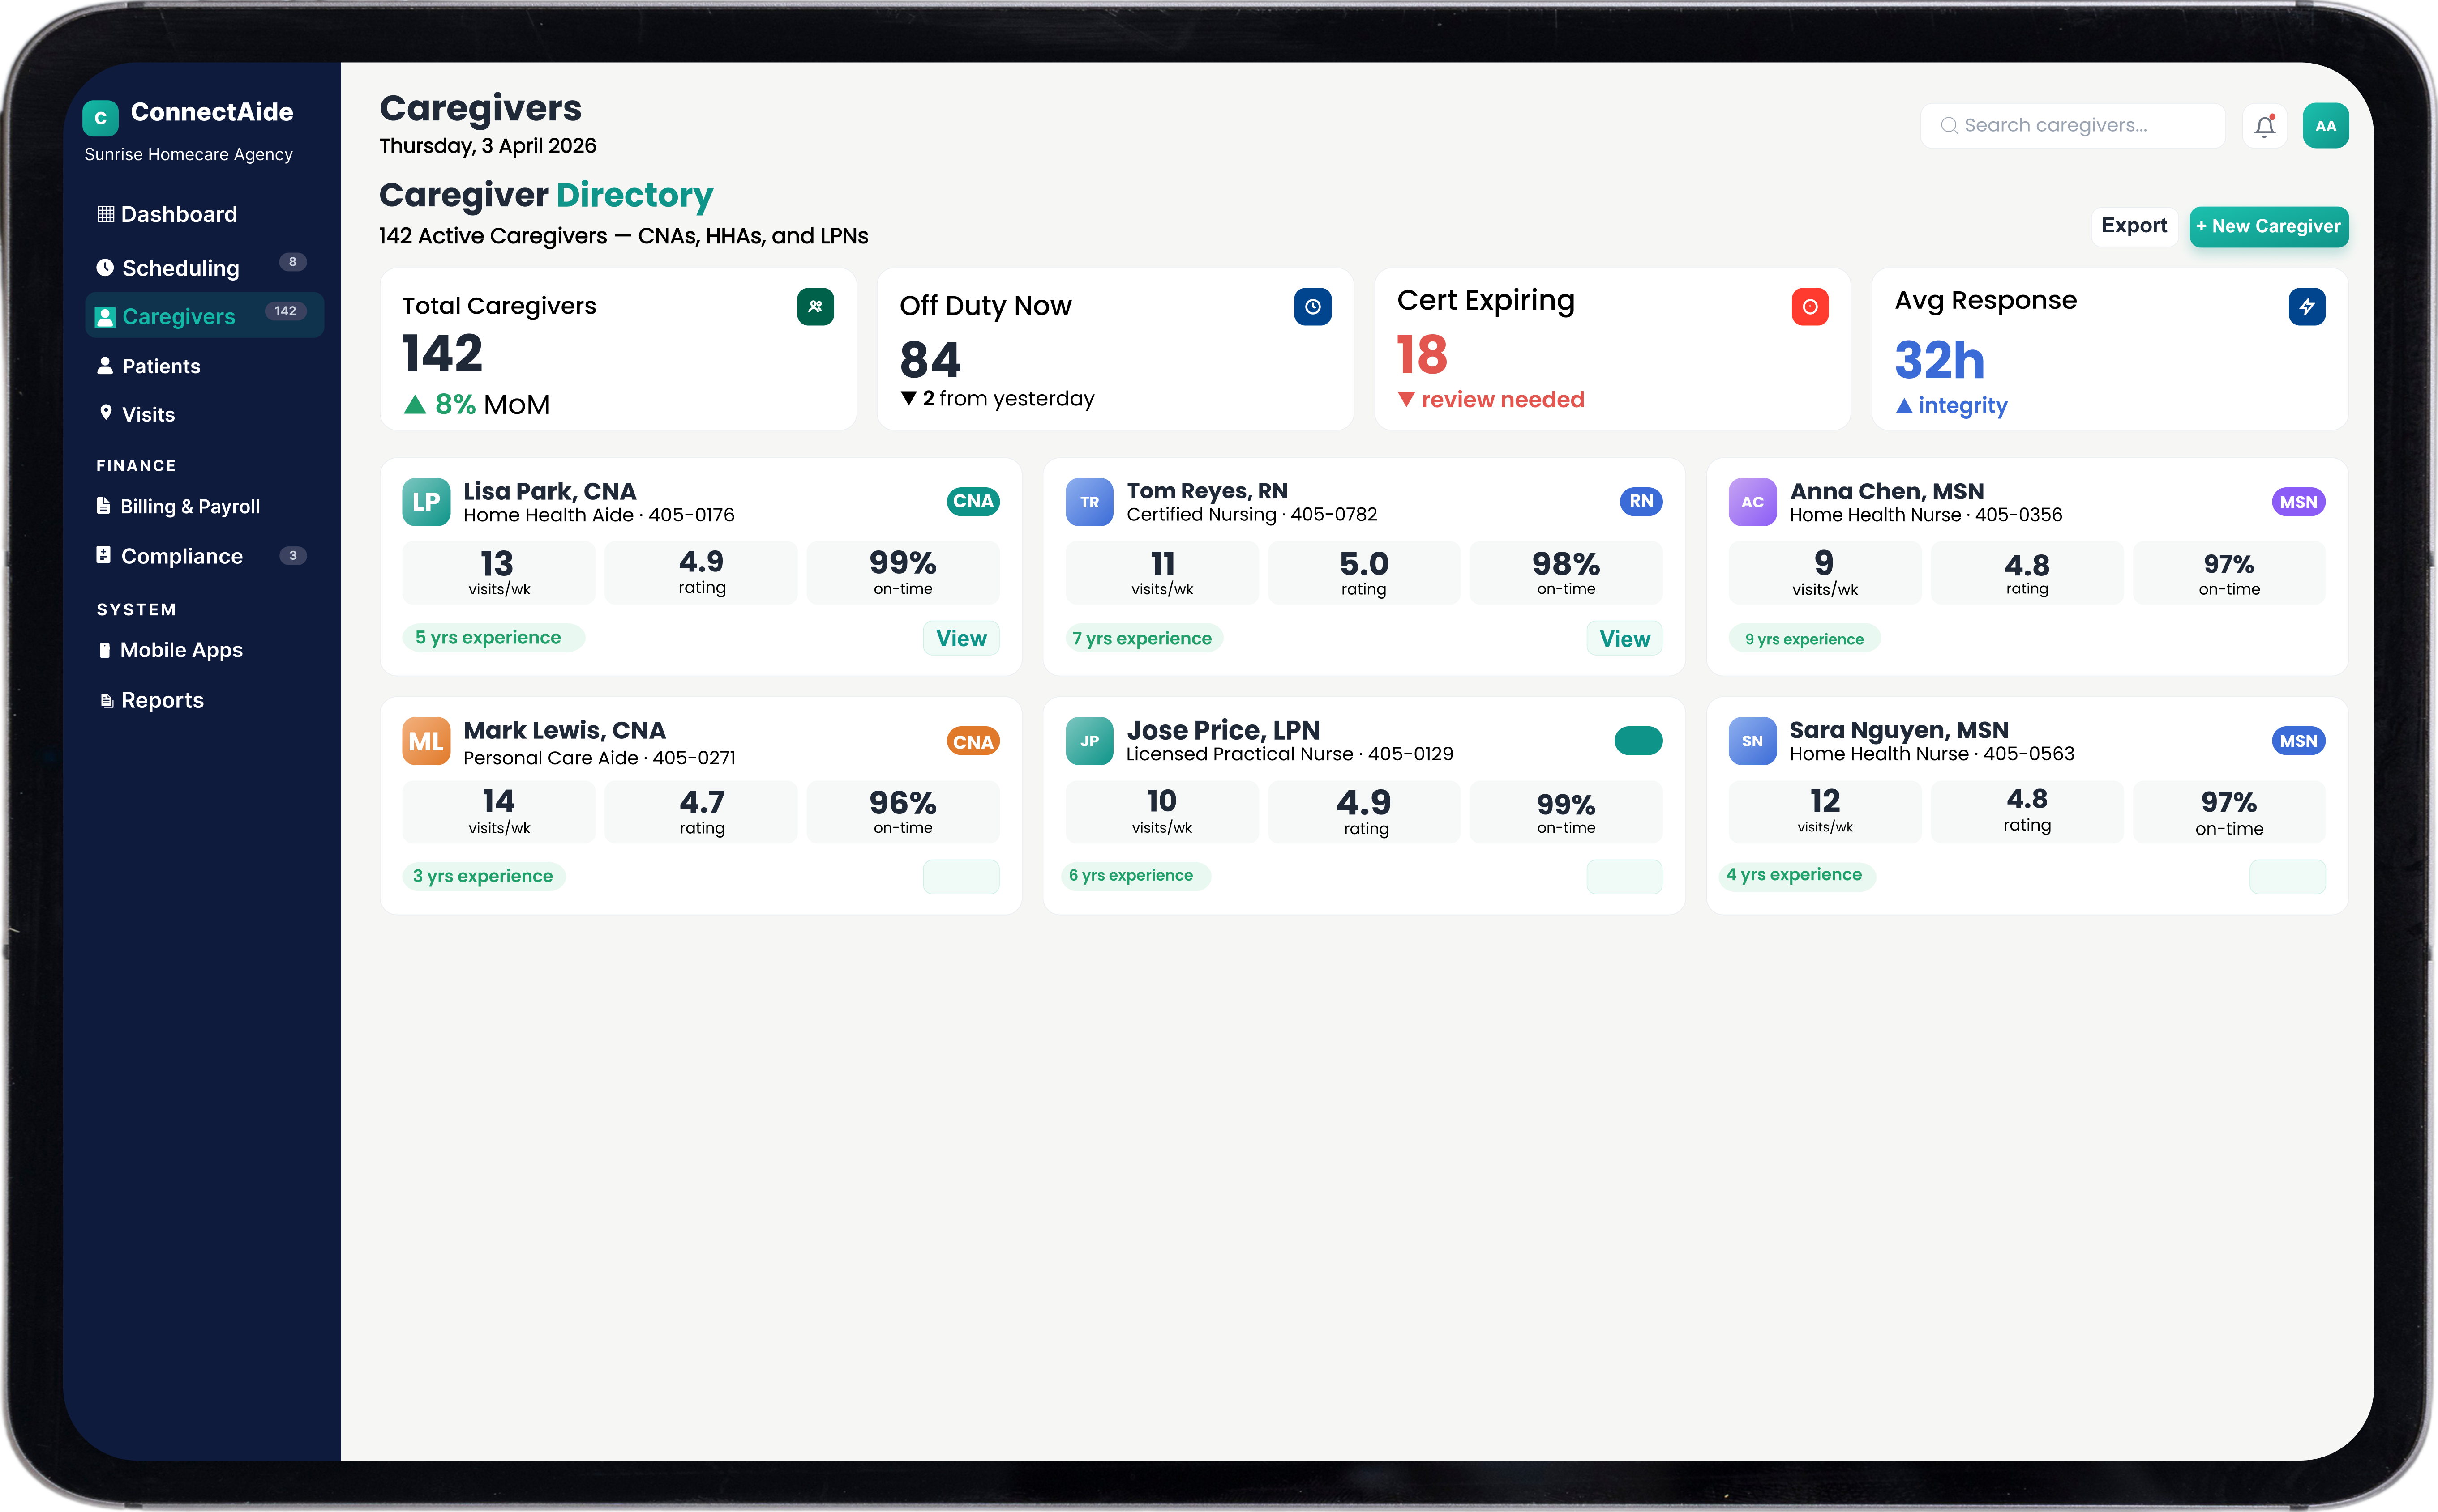The image size is (2438, 1512).
Task: Select Anna Chen's AC avatar
Action: click(1753, 502)
